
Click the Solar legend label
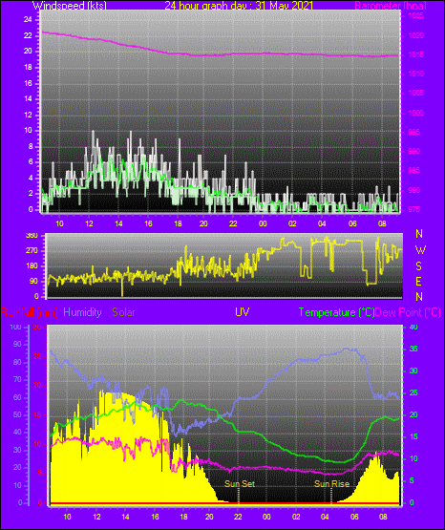(123, 312)
